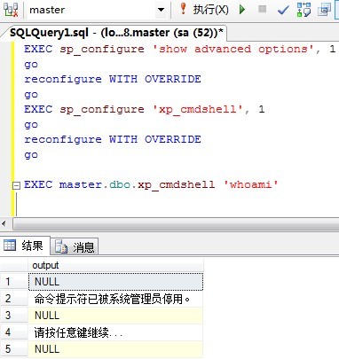Click the 'whoami' string in editor
This screenshot has height=359, width=339.
click(251, 184)
